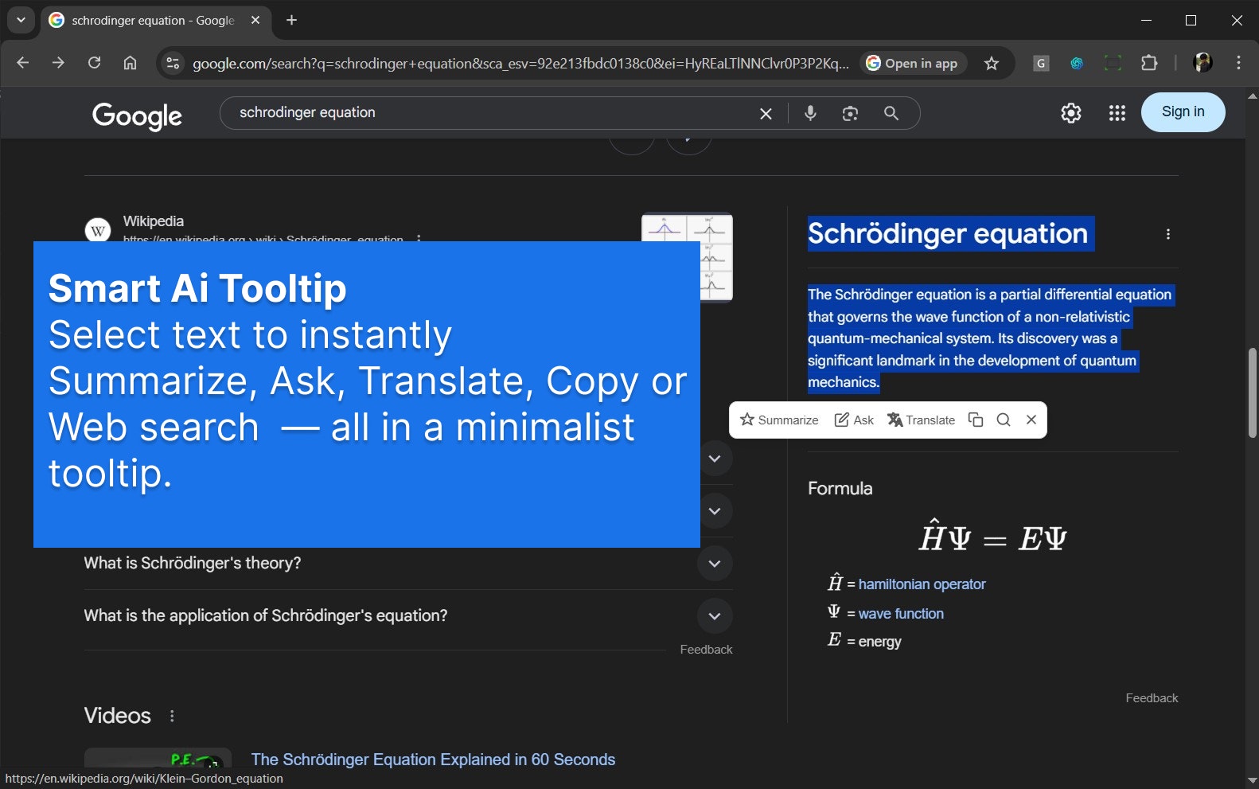
Task: Select the schrodinger equation browser tab
Action: point(153,21)
